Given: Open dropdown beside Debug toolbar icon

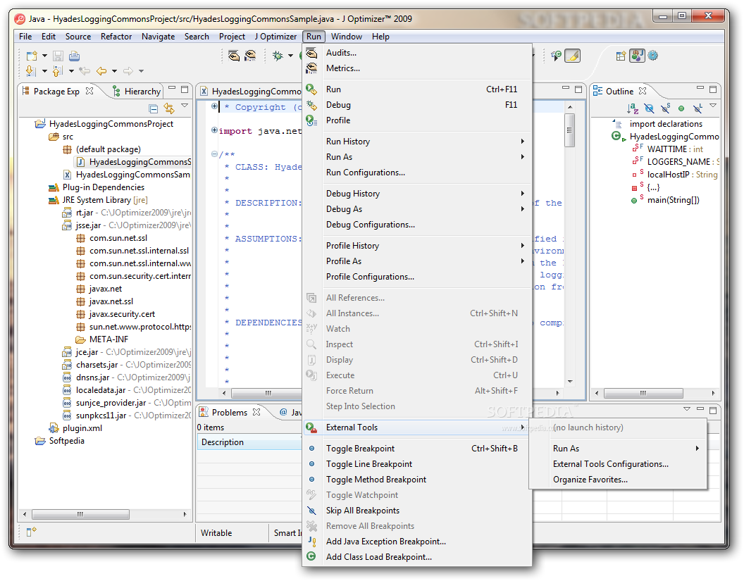Looking at the screenshot, I should pyautogui.click(x=290, y=56).
